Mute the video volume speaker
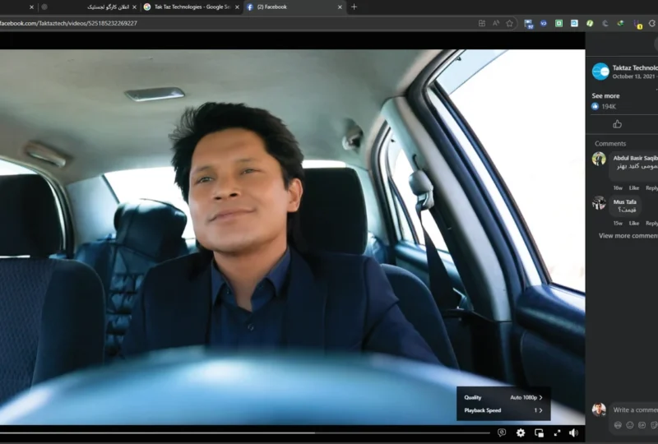Screen dimensions: 658x444 pos(573,432)
